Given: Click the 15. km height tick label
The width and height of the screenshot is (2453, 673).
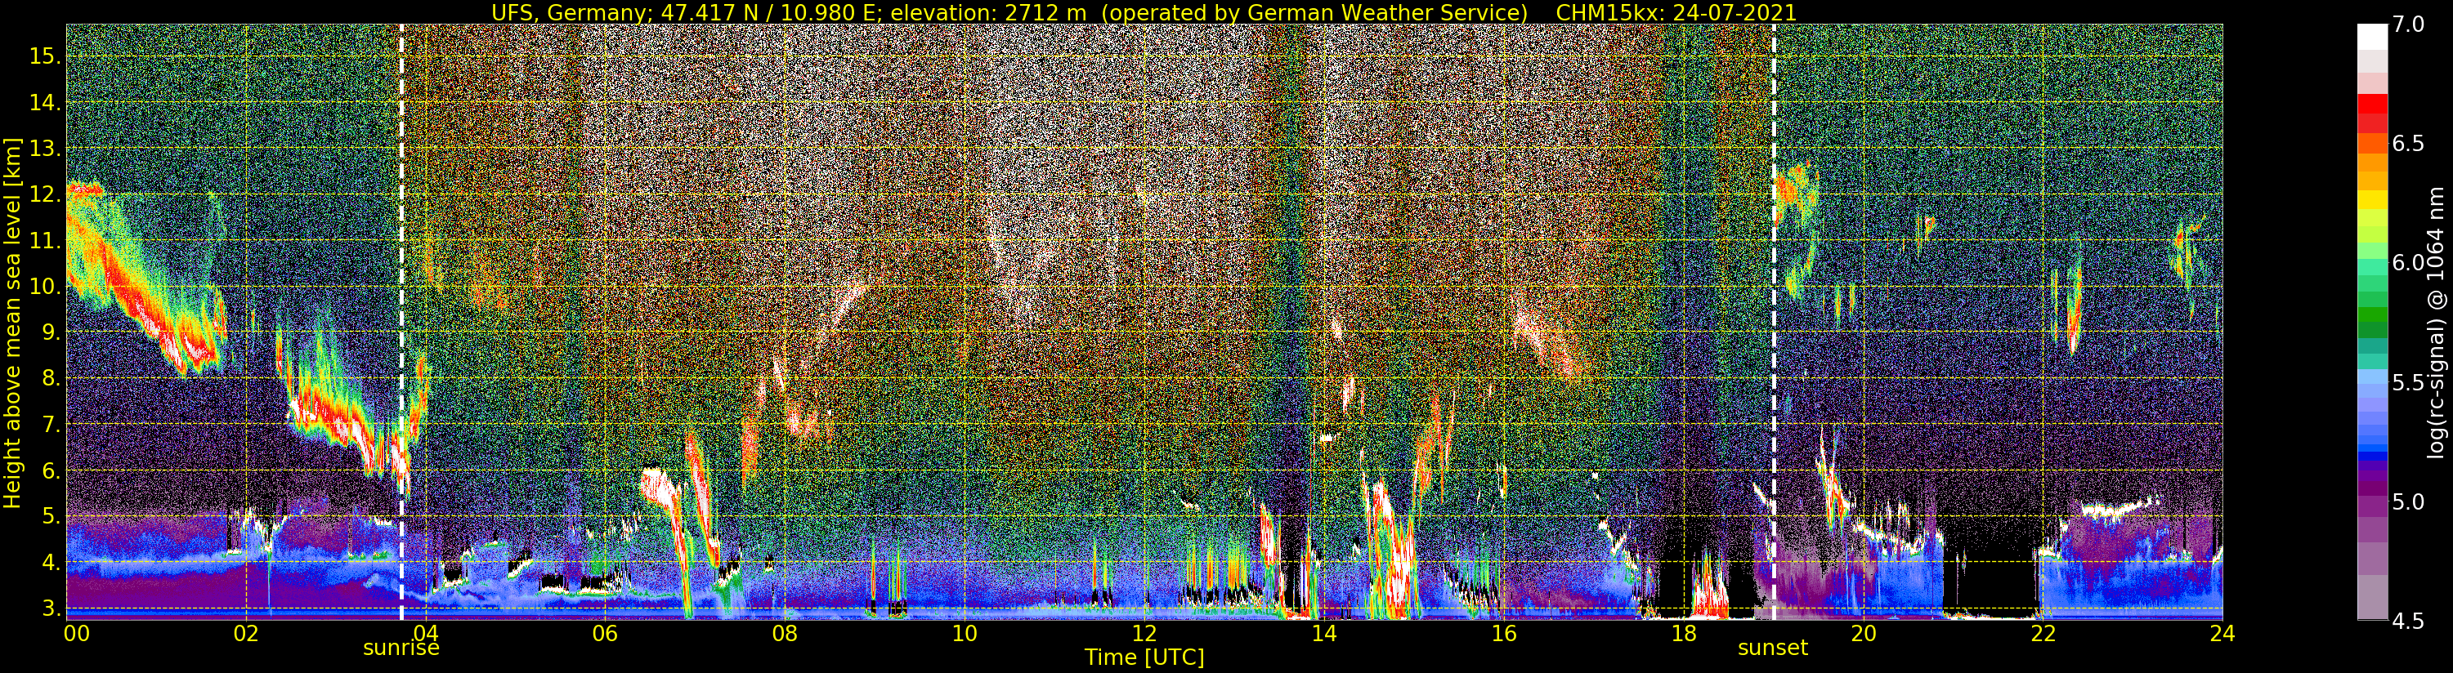Looking at the screenshot, I should tap(46, 56).
